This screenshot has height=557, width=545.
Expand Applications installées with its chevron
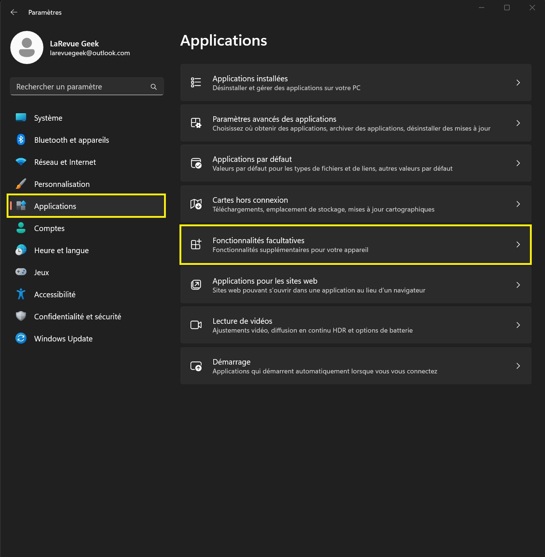(518, 83)
